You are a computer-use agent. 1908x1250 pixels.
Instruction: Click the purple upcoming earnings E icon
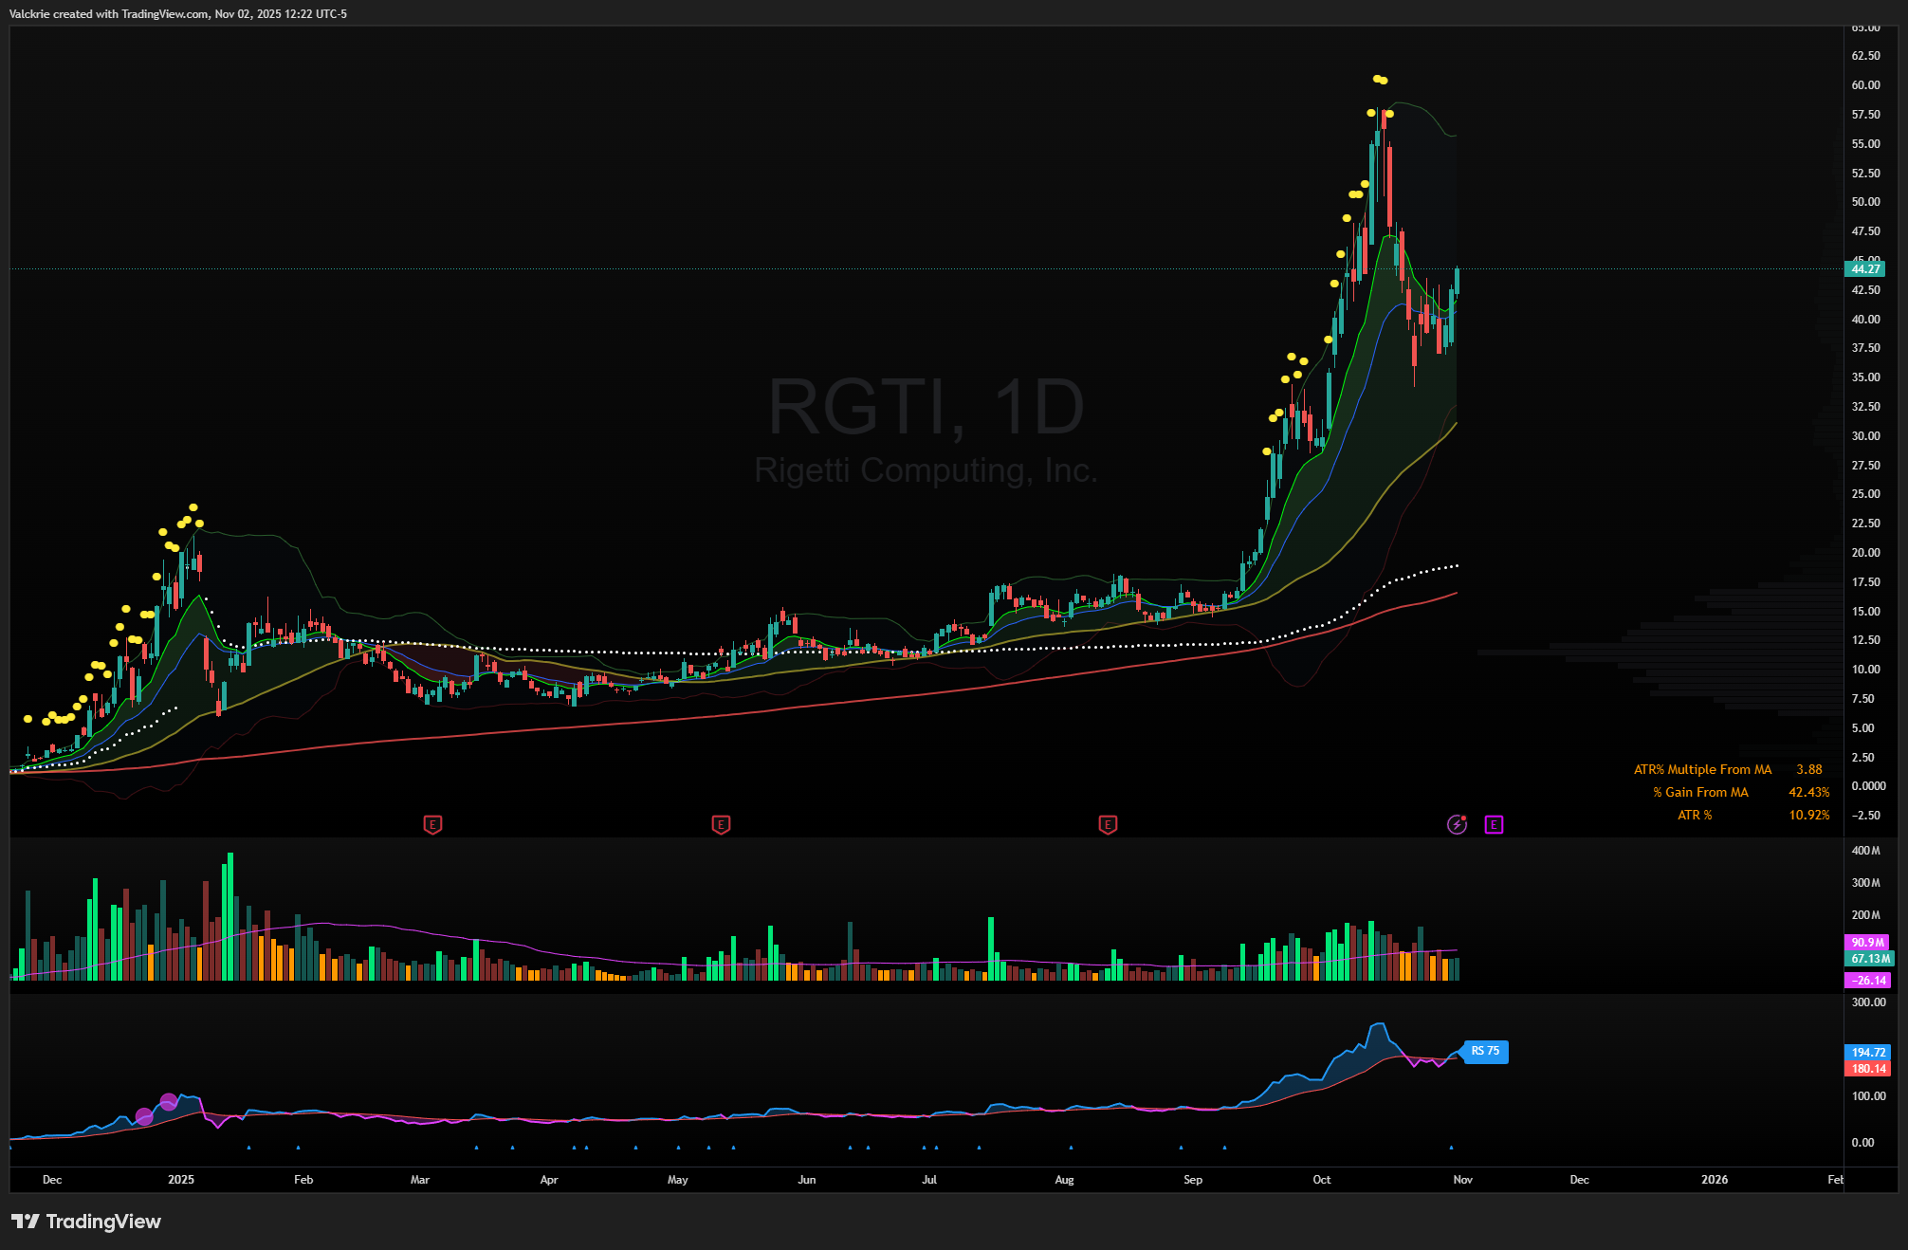[x=1494, y=824]
